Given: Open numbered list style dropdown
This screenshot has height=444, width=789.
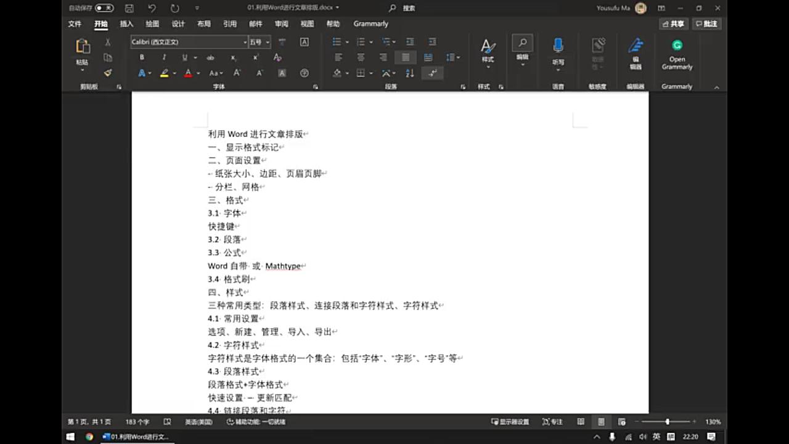Looking at the screenshot, I should point(371,42).
